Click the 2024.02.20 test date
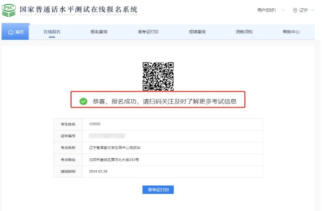The image size is (322, 211). tap(98, 172)
